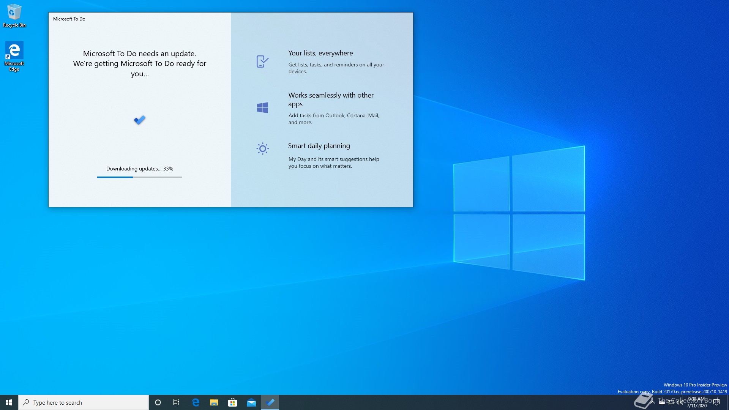
Task: Click the OneDrive cloud tray icon
Action: point(662,402)
